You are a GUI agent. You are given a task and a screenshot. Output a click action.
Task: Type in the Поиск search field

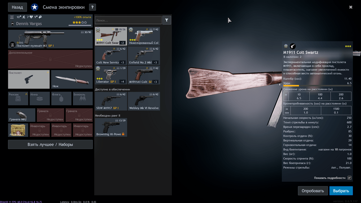tap(128, 21)
